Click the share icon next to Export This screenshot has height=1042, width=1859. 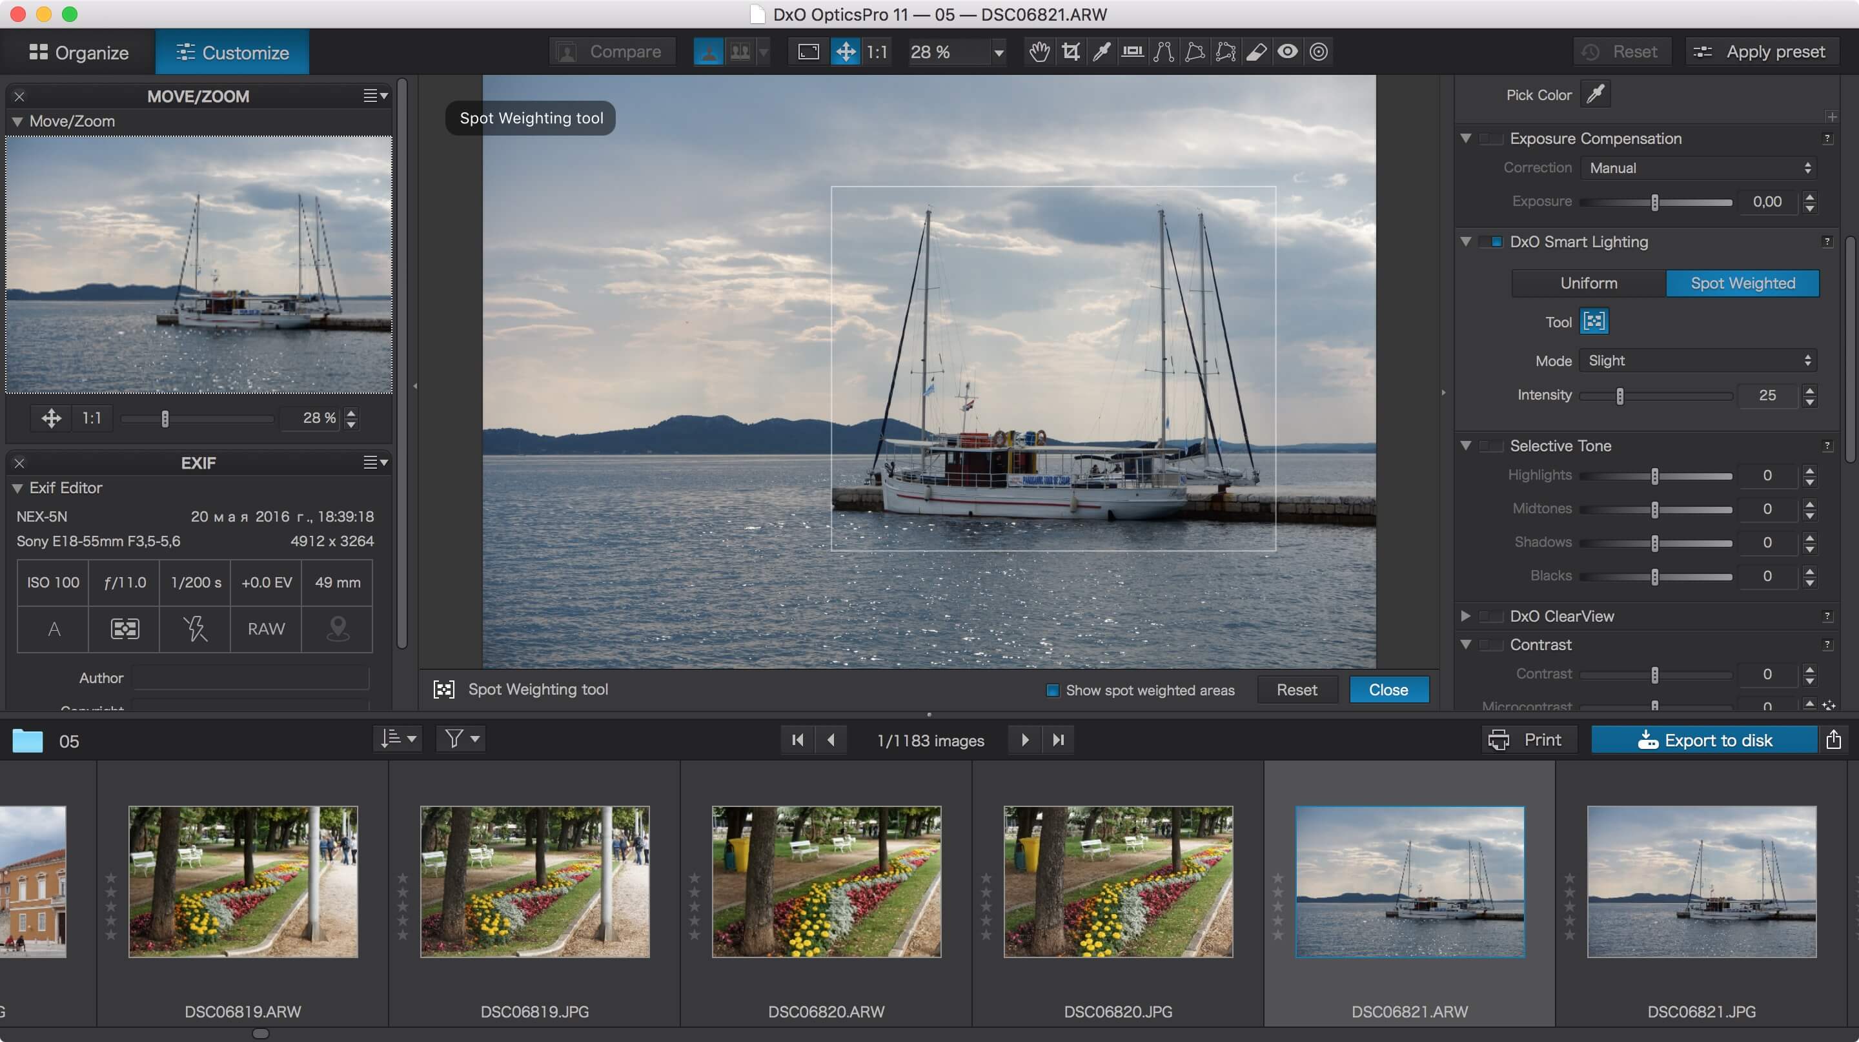tap(1833, 740)
